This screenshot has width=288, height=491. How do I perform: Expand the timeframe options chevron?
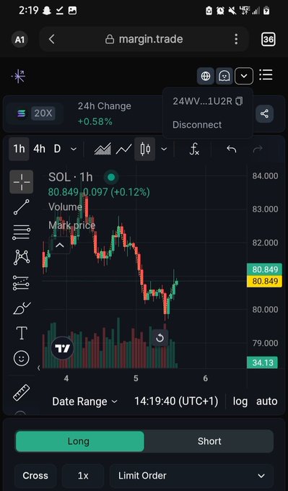pyautogui.click(x=73, y=149)
